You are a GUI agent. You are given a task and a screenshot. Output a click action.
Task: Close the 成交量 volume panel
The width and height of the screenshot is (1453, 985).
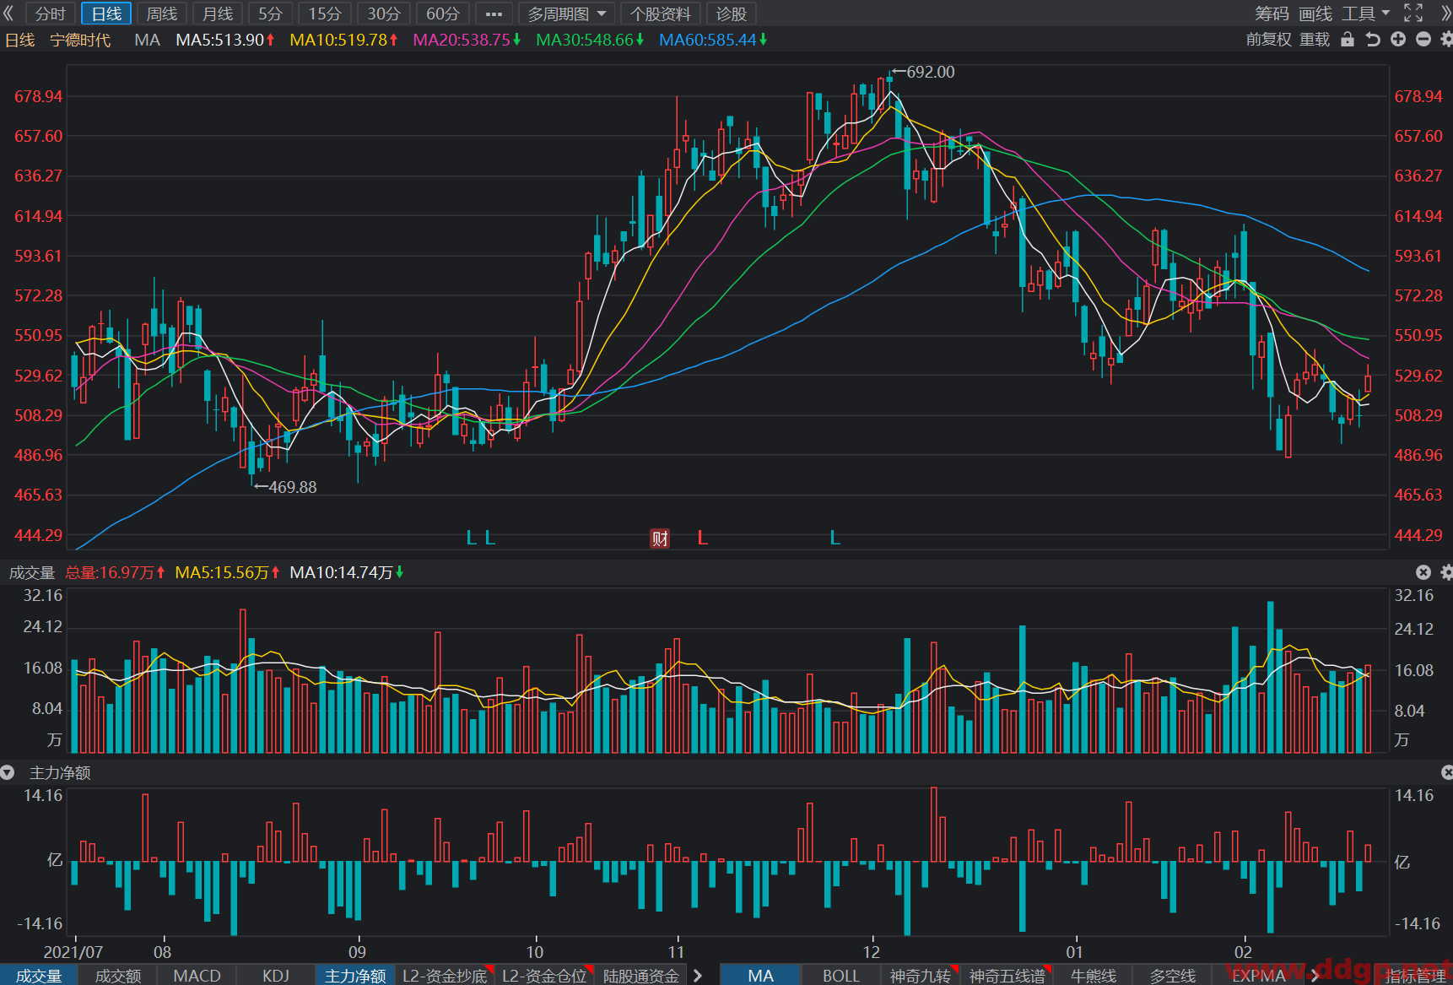pyautogui.click(x=1423, y=572)
